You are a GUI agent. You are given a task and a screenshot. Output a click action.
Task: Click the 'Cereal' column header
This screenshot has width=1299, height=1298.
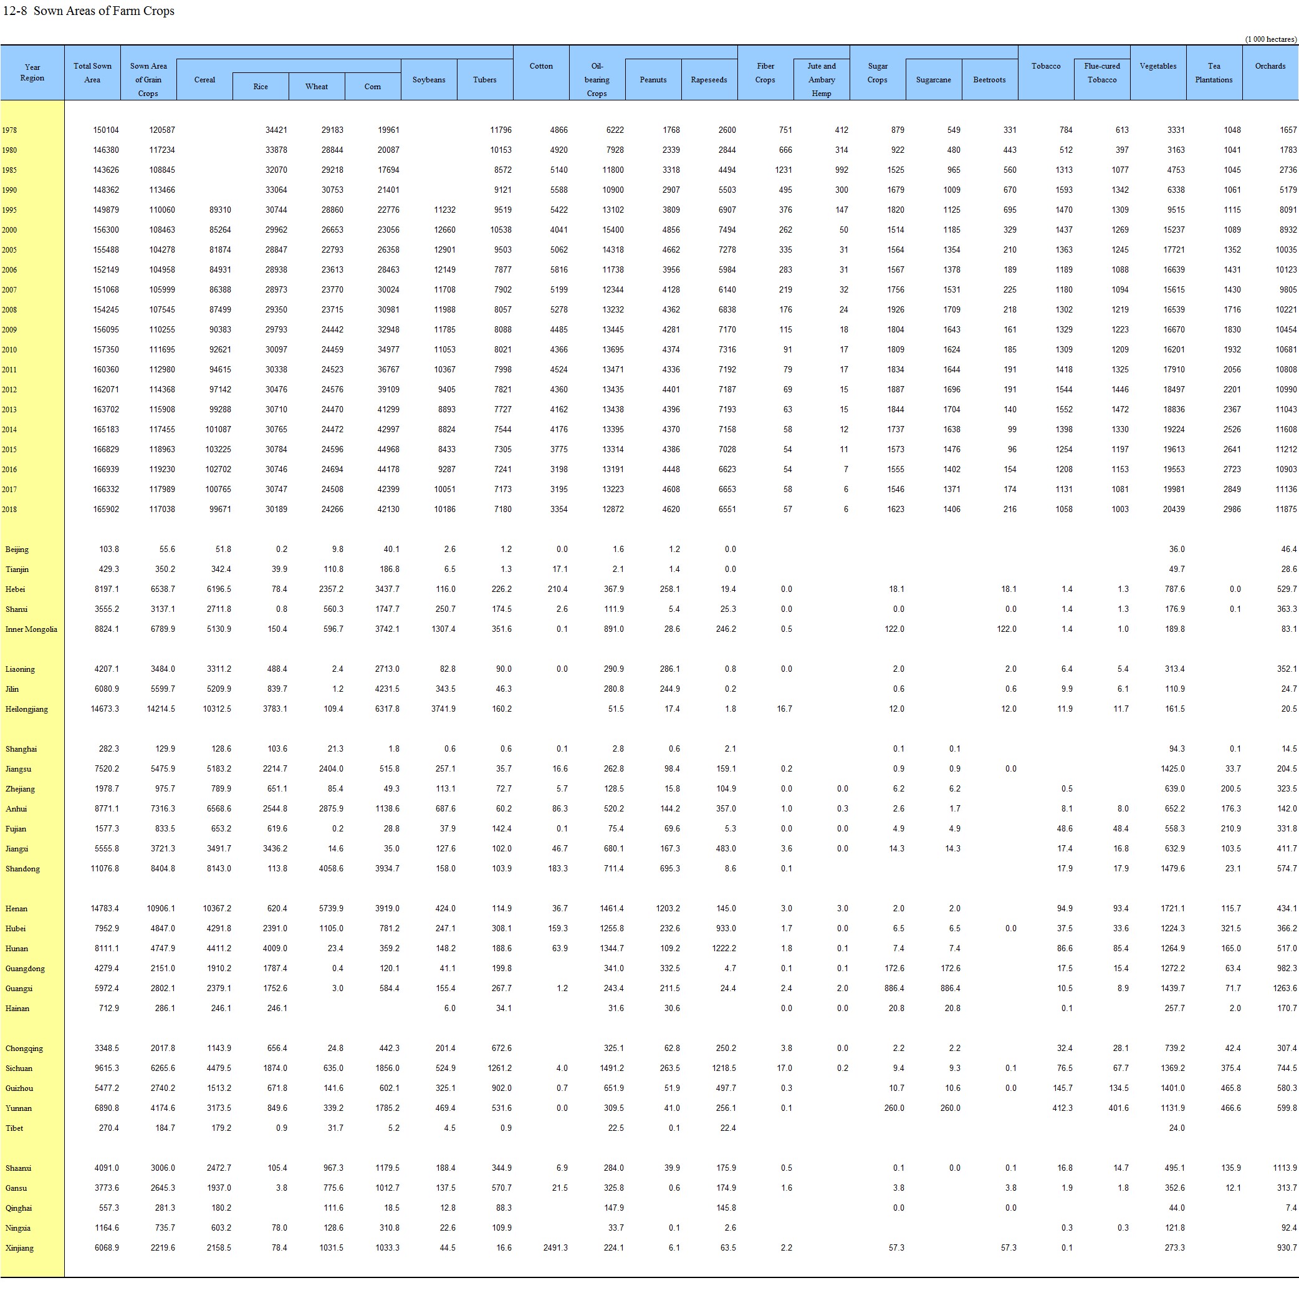click(204, 79)
